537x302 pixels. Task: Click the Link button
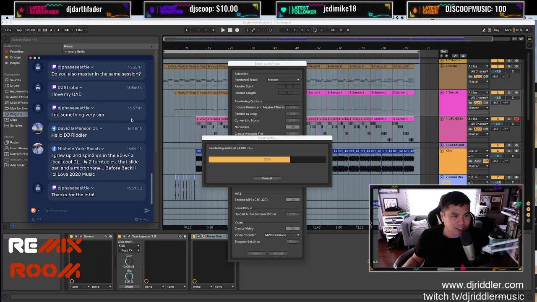pos(8,30)
